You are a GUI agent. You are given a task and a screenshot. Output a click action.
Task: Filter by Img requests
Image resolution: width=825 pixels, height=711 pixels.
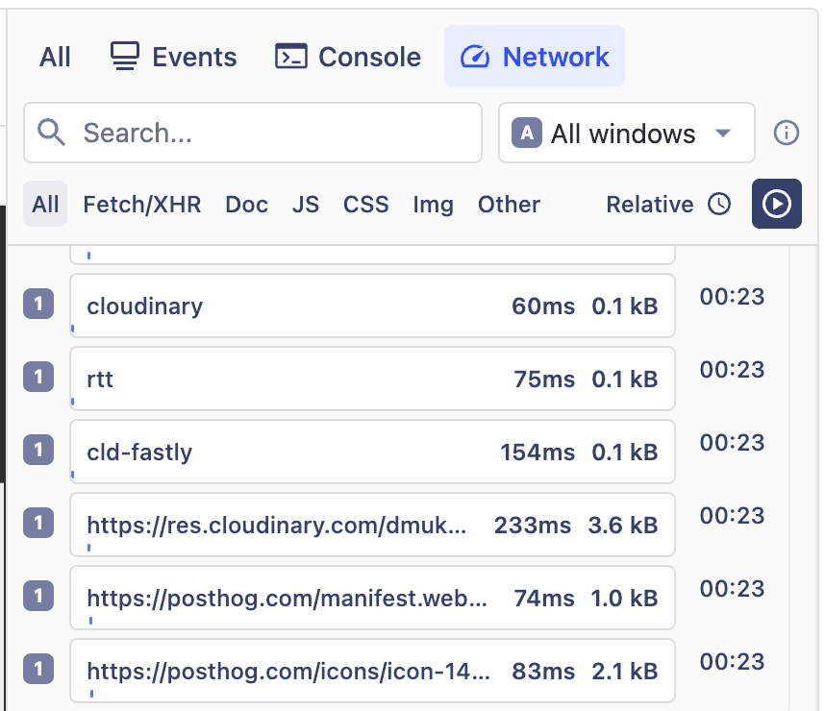(433, 204)
